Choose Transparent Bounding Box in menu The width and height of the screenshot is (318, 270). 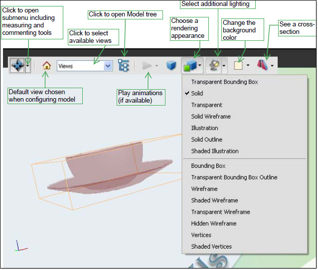224,82
